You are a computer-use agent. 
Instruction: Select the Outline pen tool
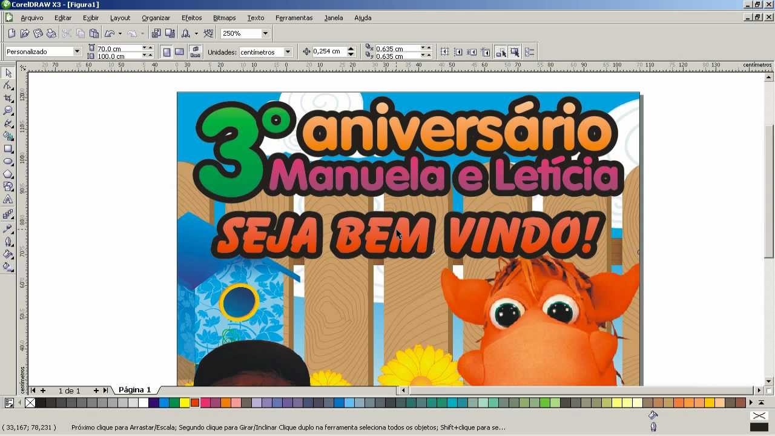coord(8,242)
